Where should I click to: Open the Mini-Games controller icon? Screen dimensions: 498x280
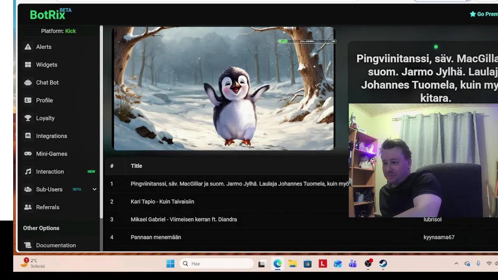pos(28,154)
